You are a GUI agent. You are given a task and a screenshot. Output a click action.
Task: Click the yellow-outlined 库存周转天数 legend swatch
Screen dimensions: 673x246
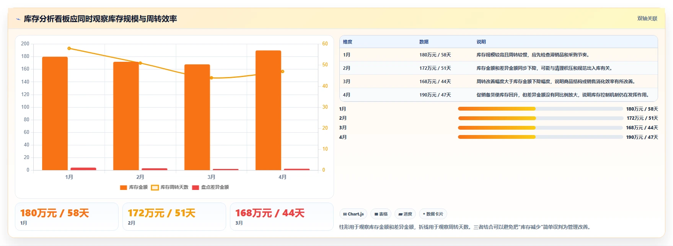155,187
